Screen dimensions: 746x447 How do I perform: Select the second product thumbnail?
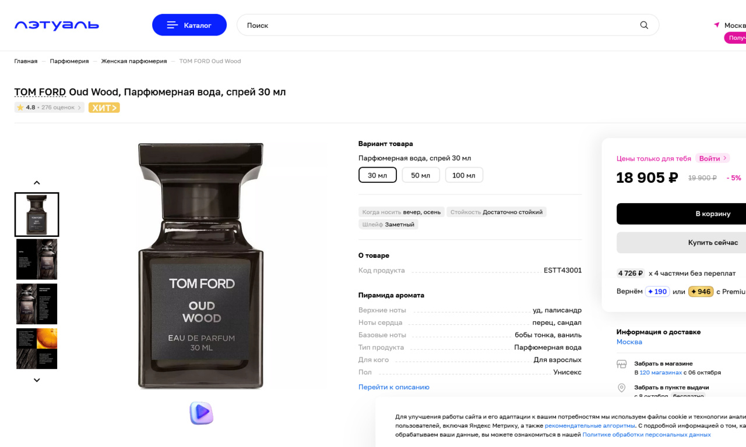pyautogui.click(x=37, y=260)
